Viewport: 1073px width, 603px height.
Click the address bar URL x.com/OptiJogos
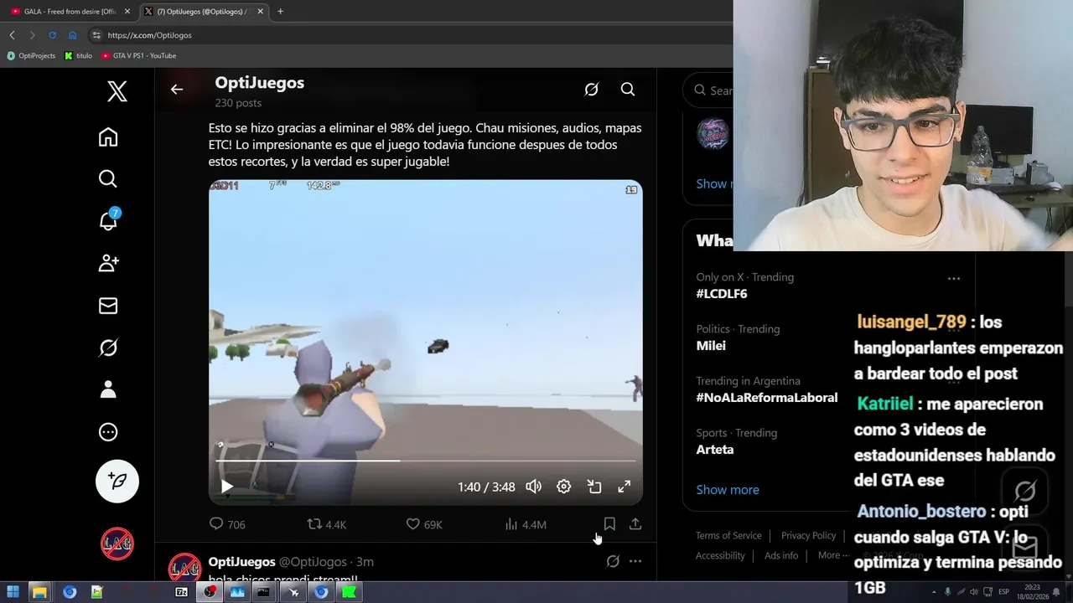click(150, 35)
